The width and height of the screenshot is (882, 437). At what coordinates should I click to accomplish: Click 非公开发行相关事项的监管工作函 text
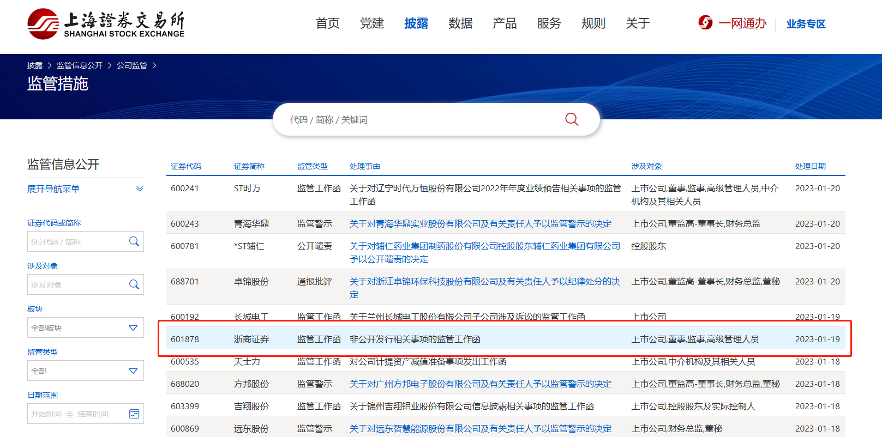415,339
